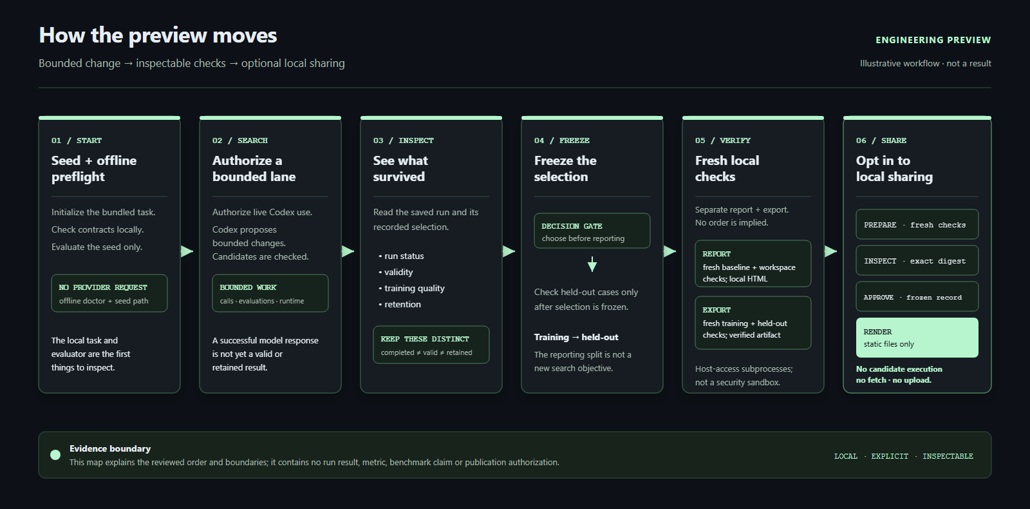The height and width of the screenshot is (509, 1030).
Task: Click the NO PROVIDER REQUEST badge
Action: tap(109, 293)
